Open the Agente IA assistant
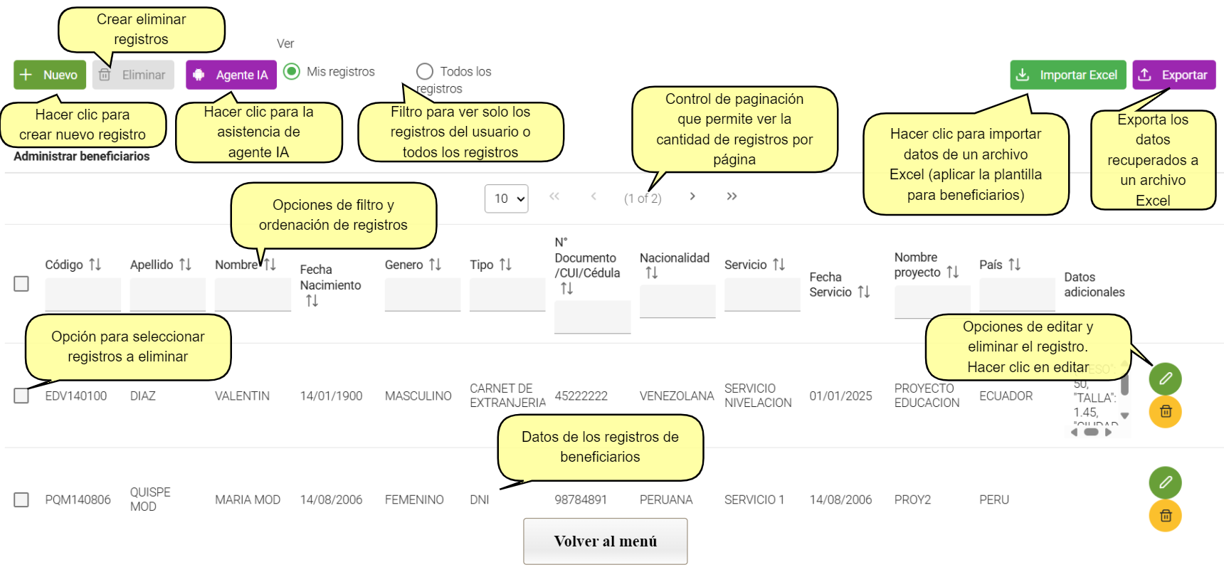The width and height of the screenshot is (1224, 582). (231, 75)
